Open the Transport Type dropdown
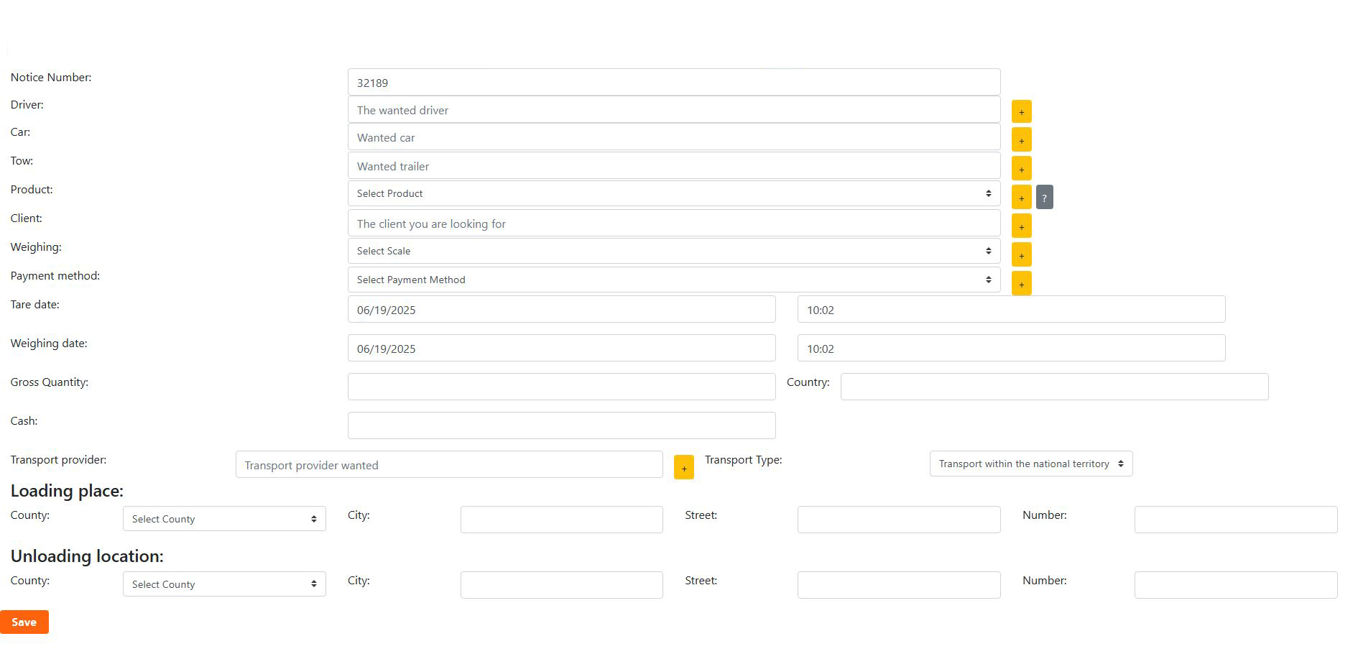This screenshot has height=654, width=1353. point(1030,464)
